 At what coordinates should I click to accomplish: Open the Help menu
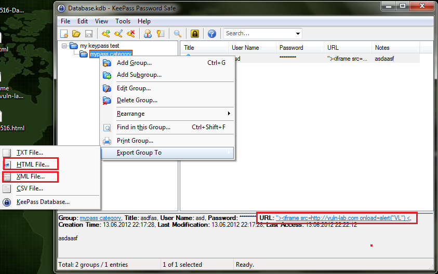coord(144,21)
